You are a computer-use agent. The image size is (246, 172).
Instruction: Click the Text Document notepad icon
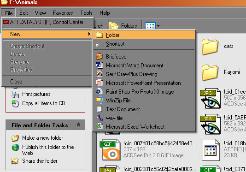99,109
